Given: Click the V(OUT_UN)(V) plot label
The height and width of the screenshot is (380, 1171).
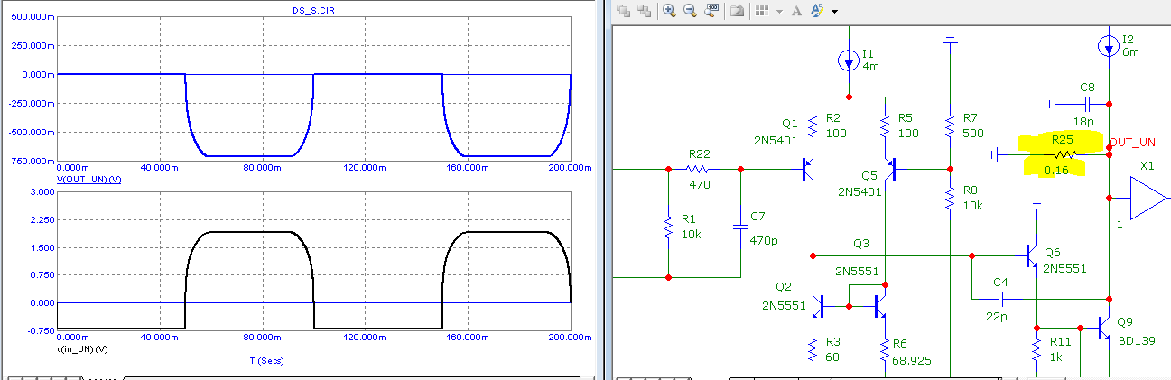Looking at the screenshot, I should 88,179.
